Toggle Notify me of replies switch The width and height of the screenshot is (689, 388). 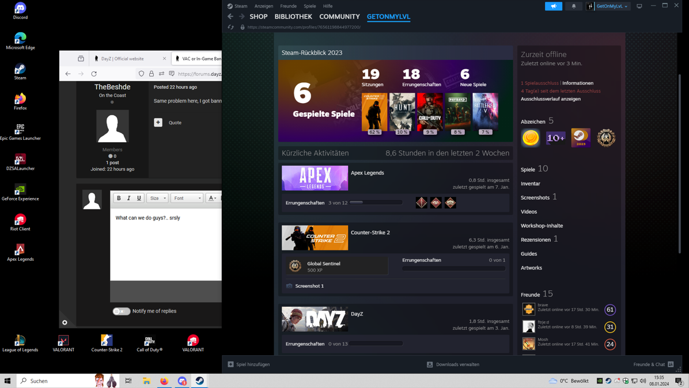[x=121, y=311]
